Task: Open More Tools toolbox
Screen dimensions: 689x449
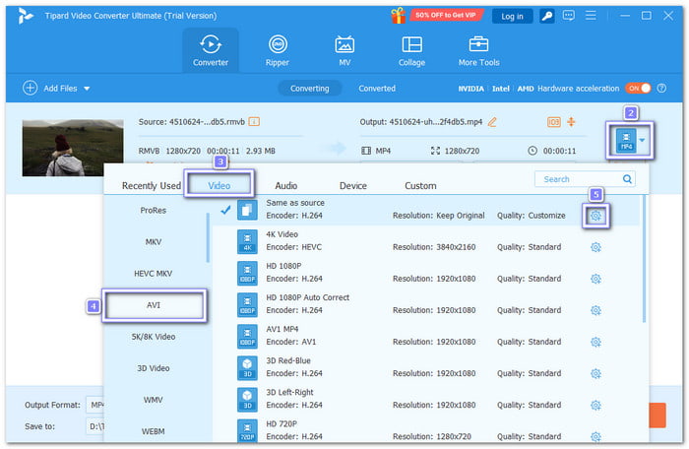Action: click(479, 50)
